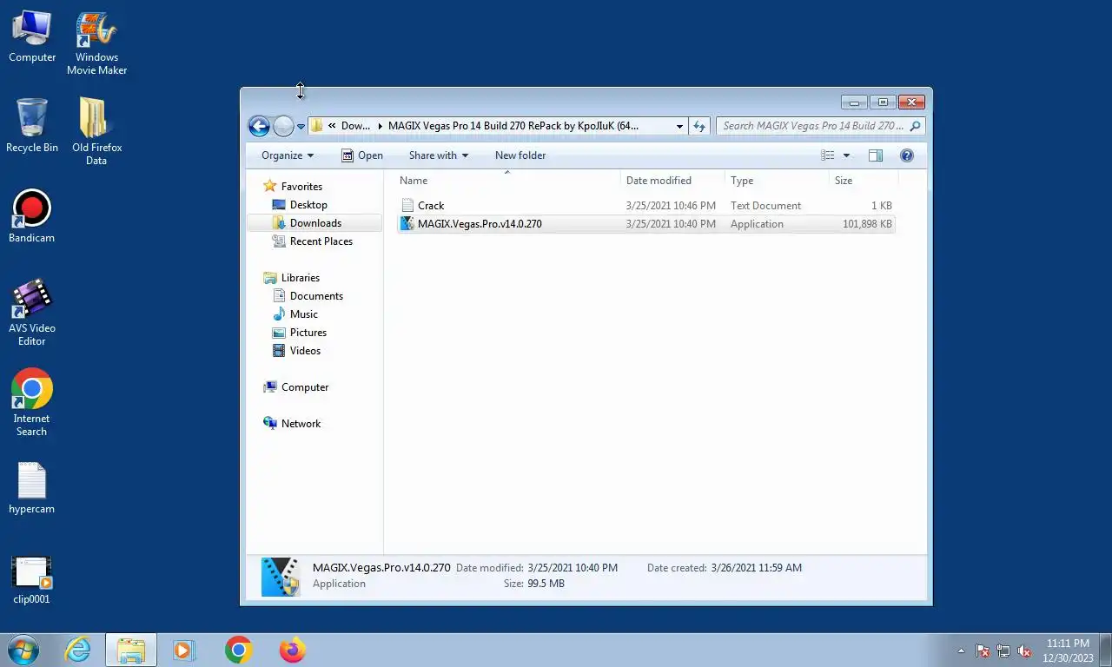This screenshot has width=1112, height=667.
Task: Select Videos library
Action: tap(305, 351)
